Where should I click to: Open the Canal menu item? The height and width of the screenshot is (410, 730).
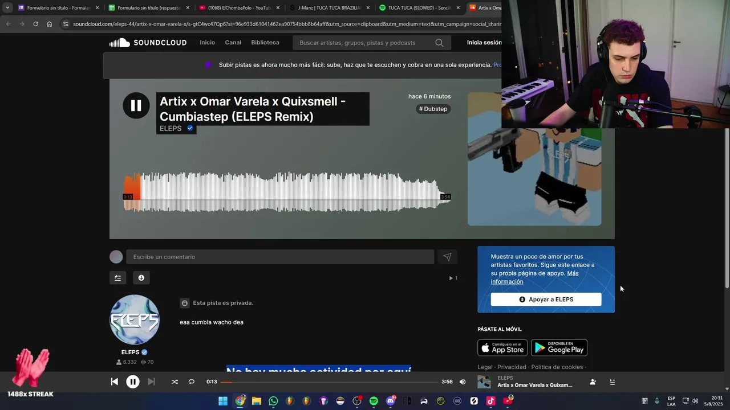233,43
